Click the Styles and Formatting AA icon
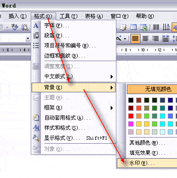Viewport: 177px width, 178px height. (36, 127)
